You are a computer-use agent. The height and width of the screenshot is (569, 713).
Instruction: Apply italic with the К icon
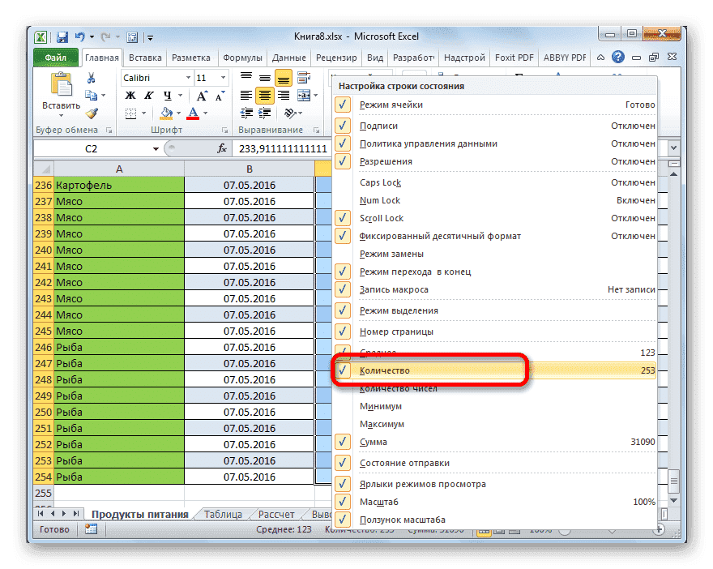click(148, 95)
